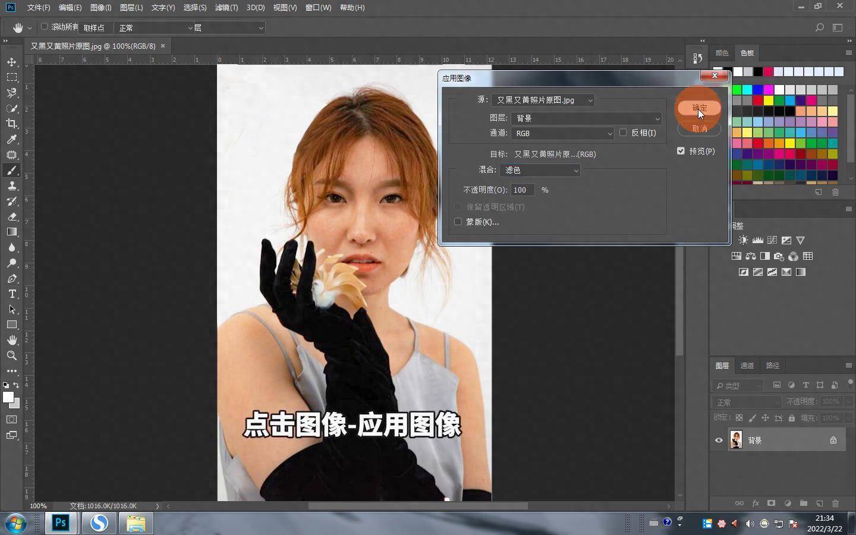
Task: Expand the 图层 背景 layer dropdown
Action: pos(586,118)
